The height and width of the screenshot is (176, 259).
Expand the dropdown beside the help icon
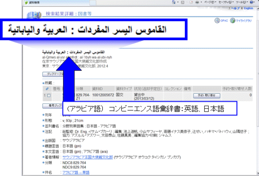(x=254, y=2)
